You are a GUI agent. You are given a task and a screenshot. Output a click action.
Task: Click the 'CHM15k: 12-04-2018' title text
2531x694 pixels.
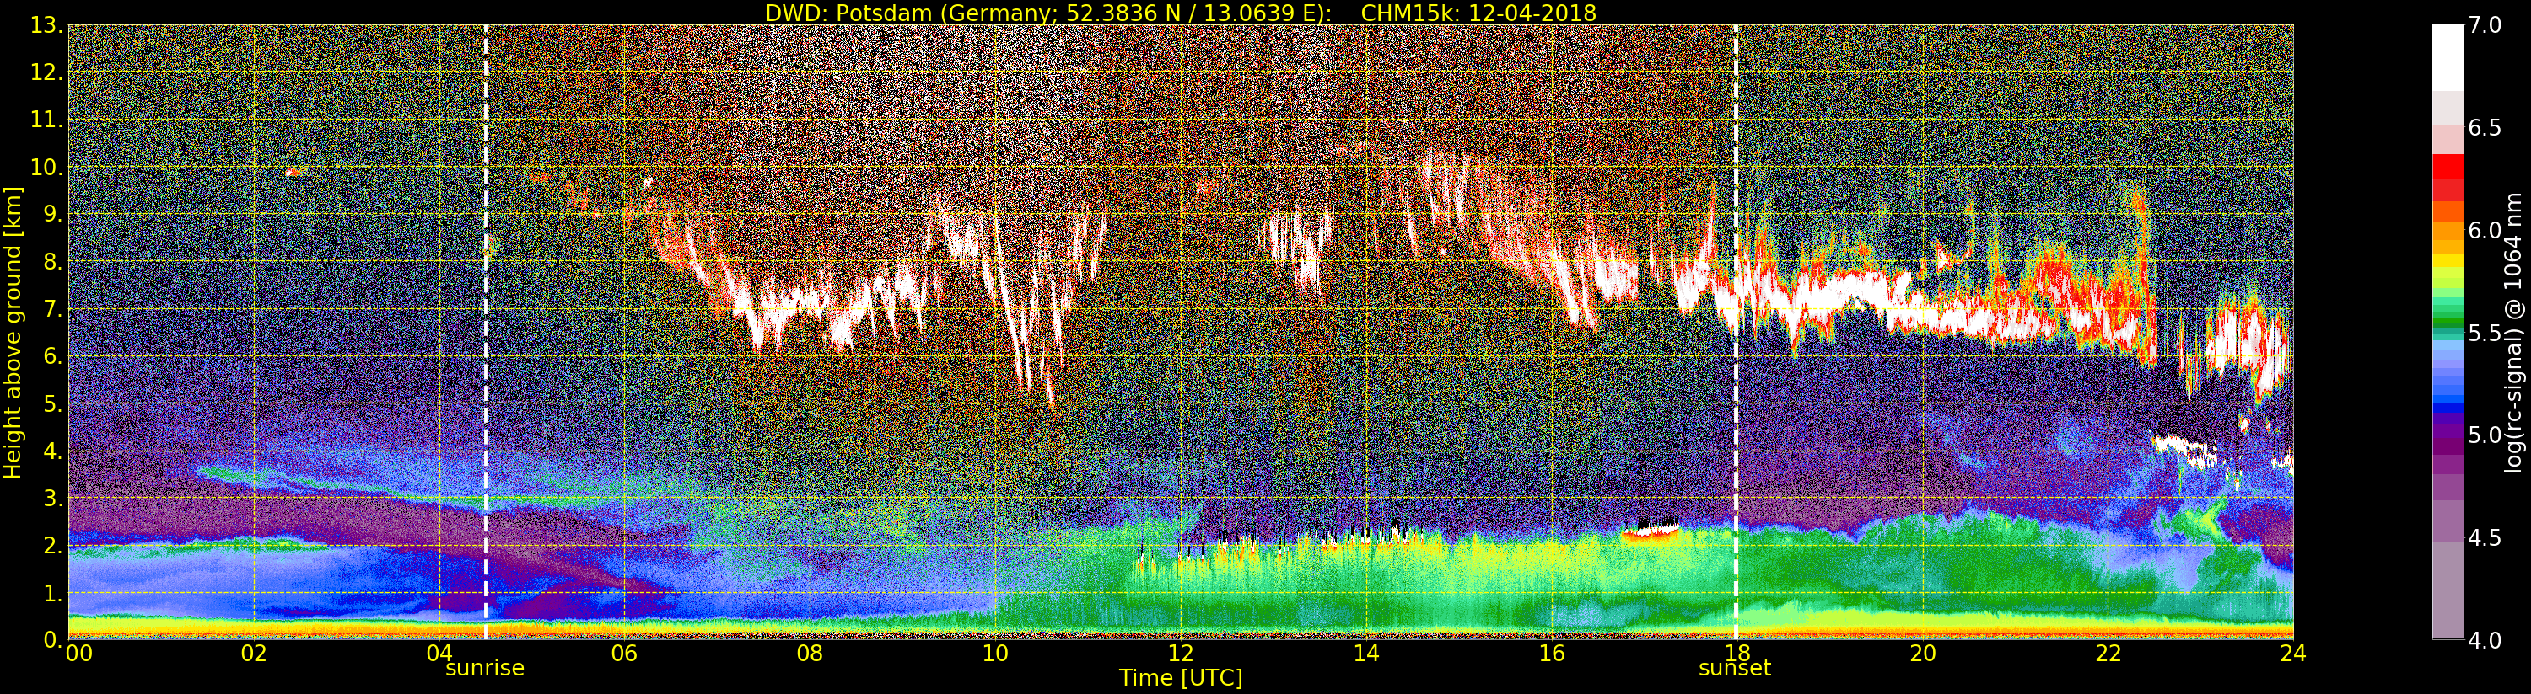1478,13
